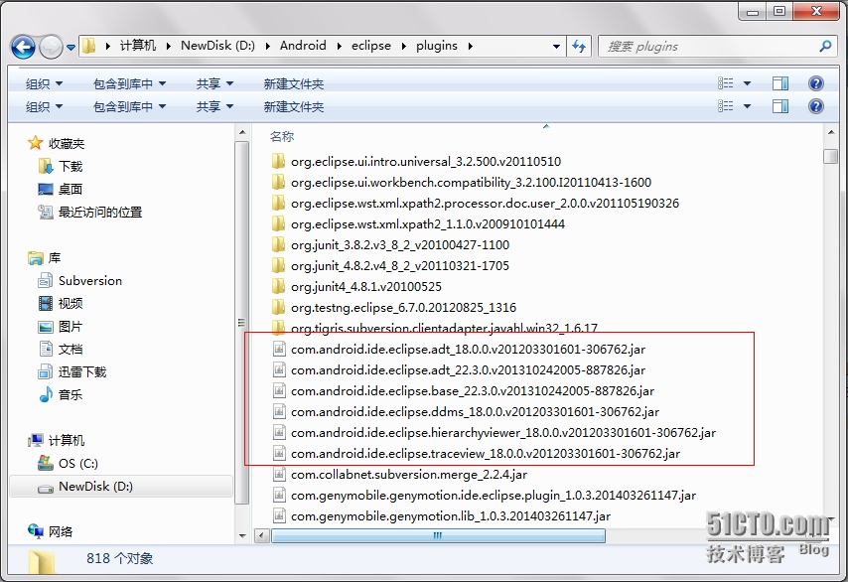Click the magnifier search icon
The width and height of the screenshot is (848, 582).
[x=825, y=47]
